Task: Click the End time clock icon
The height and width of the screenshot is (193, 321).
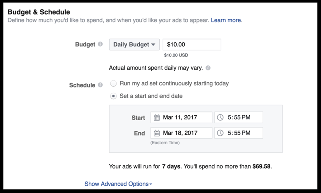Action: click(x=220, y=133)
